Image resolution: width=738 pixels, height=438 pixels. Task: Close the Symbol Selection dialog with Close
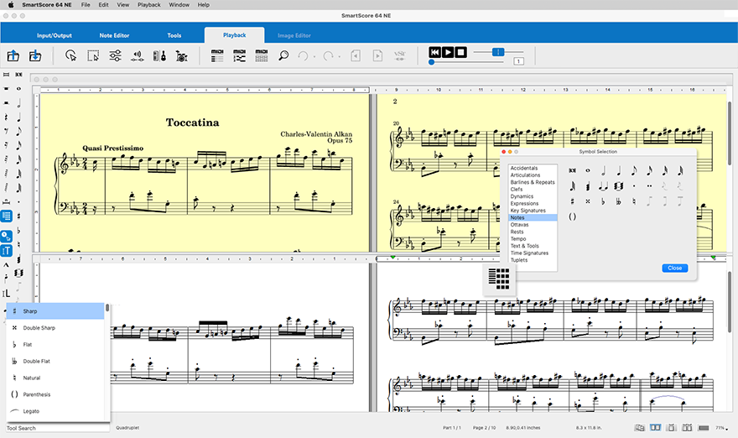coord(674,268)
